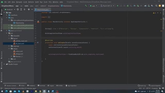
Task: Open the Gradle sidebar tab
Action: [163, 12]
